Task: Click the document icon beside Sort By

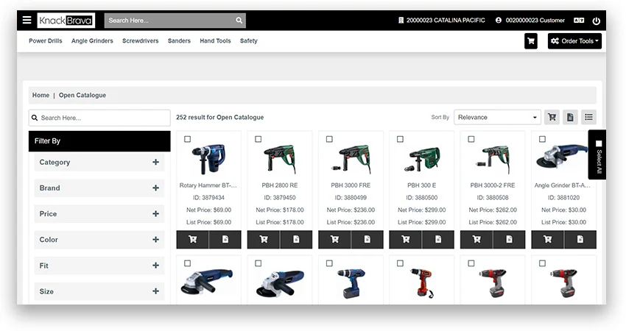Action: 570,117
